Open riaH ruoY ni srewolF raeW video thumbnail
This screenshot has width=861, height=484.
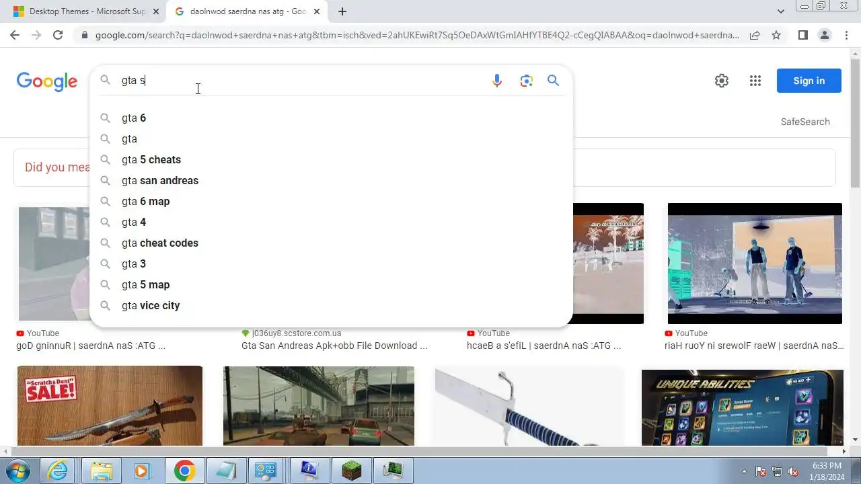click(755, 264)
